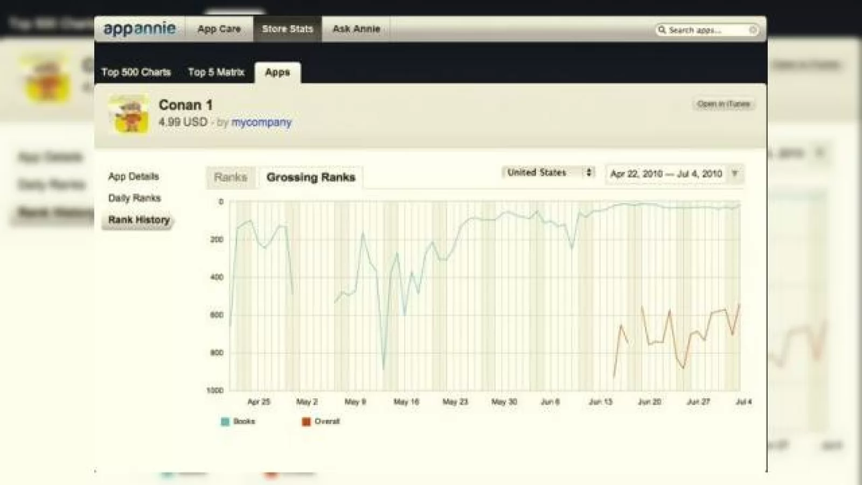Focus the Search apps field

(707, 30)
